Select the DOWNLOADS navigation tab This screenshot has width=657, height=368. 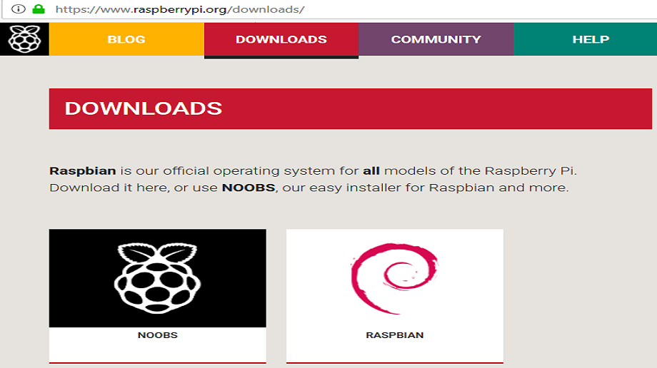[x=281, y=39]
